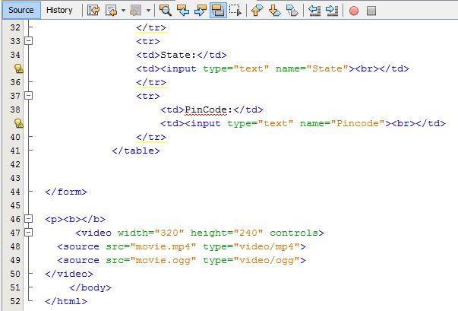Collapse the code fold at line 33
Screen dimensions: 458x311
click(28, 40)
